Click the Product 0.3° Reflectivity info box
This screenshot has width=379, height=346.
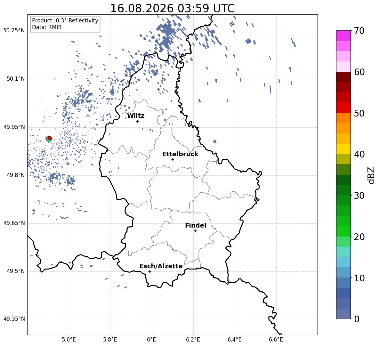click(x=65, y=24)
